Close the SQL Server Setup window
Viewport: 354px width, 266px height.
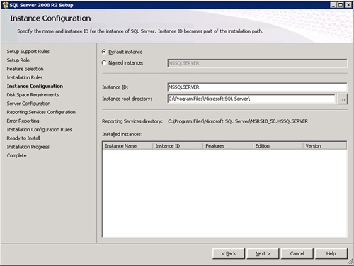[348, 5]
